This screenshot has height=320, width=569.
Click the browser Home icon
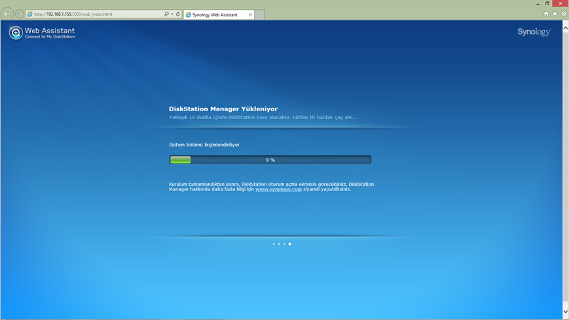point(546,14)
